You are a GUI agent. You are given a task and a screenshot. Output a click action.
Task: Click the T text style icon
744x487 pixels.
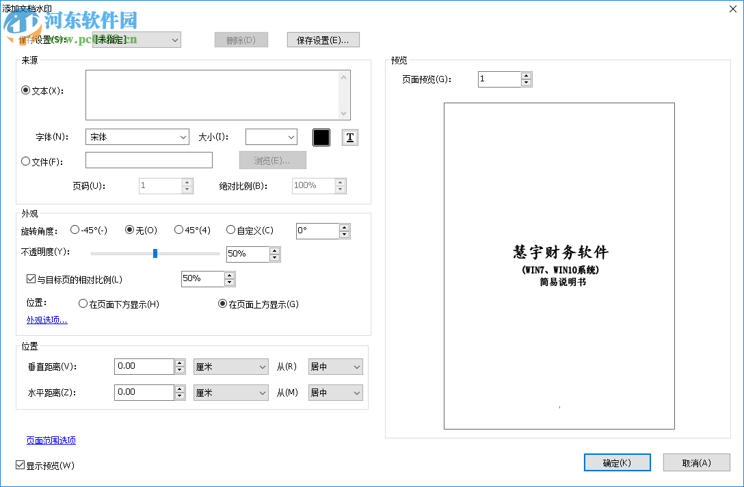click(x=349, y=137)
